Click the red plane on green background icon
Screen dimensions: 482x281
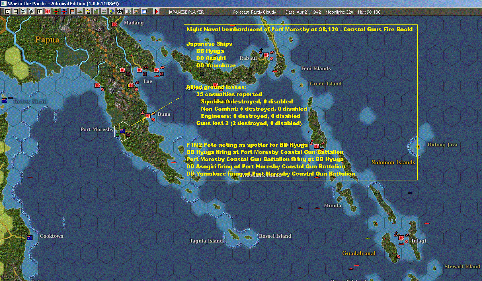[55, 12]
